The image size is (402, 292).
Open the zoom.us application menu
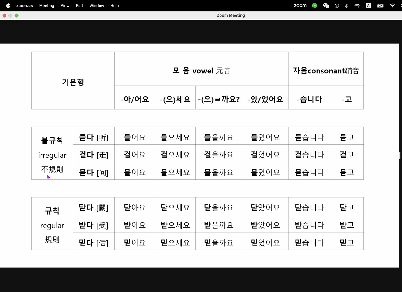click(x=24, y=6)
